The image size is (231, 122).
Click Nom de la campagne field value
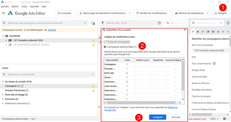point(211,50)
